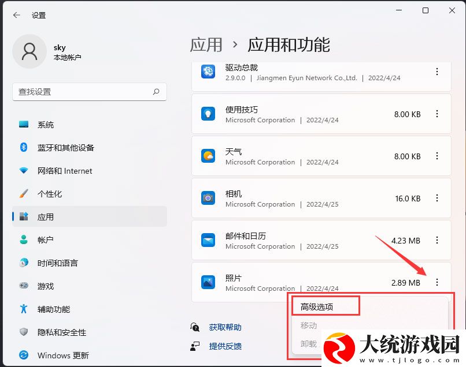Open 系统 settings category
The height and width of the screenshot is (367, 466).
tap(90, 125)
